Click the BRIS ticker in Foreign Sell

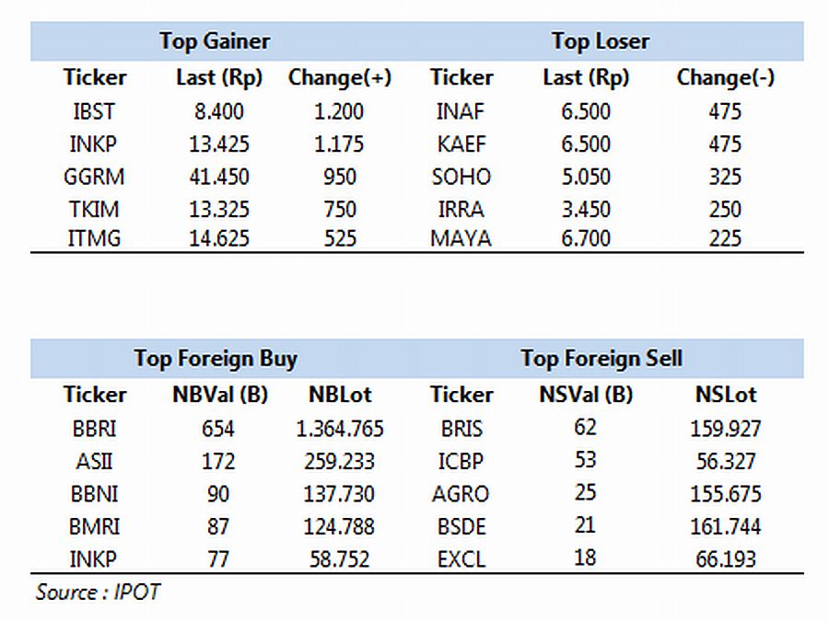click(461, 429)
